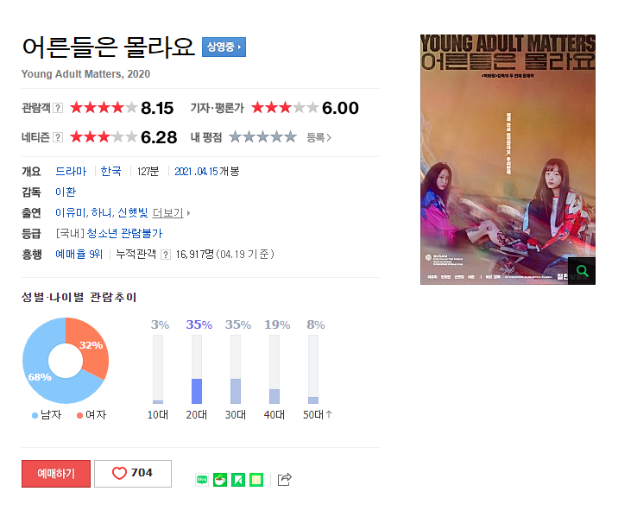Magnify poster with search icon
Viewport: 637px width, 529px height.
pyautogui.click(x=582, y=271)
